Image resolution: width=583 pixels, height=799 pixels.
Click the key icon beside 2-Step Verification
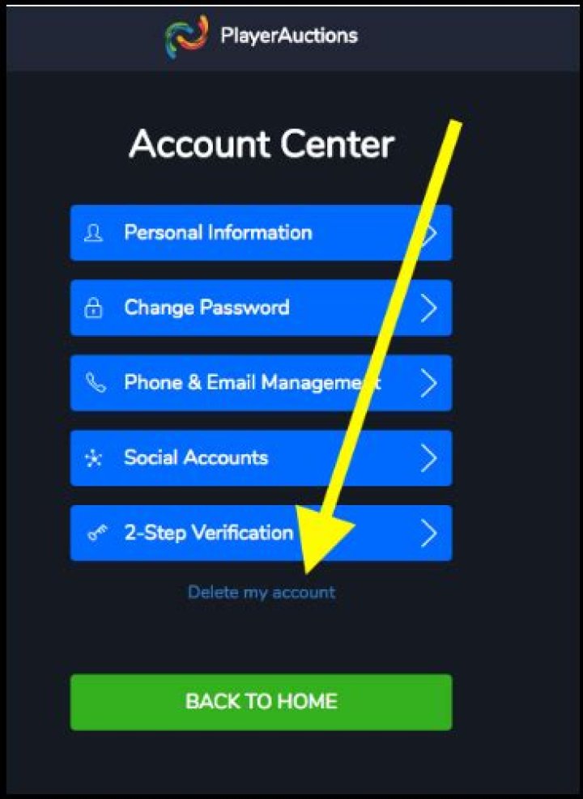pos(97,533)
